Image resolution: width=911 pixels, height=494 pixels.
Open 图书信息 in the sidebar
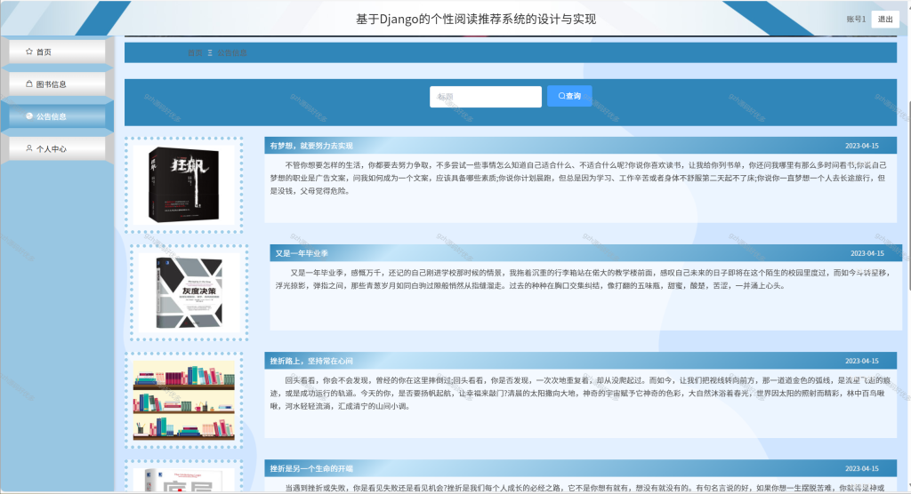coord(57,84)
